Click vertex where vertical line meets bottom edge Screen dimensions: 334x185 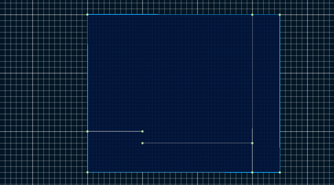(252, 172)
